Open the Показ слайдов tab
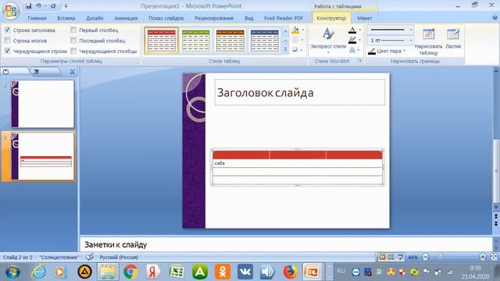The height and width of the screenshot is (281, 500). (x=166, y=18)
